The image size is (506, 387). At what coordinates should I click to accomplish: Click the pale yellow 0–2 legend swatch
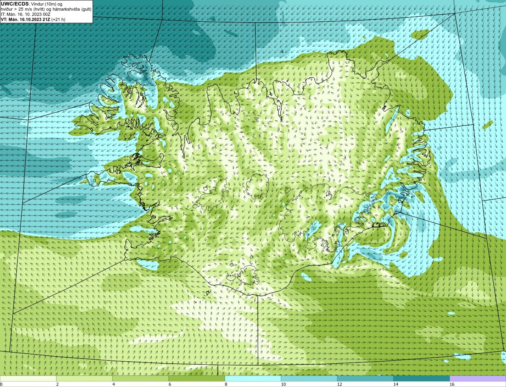click(28, 379)
